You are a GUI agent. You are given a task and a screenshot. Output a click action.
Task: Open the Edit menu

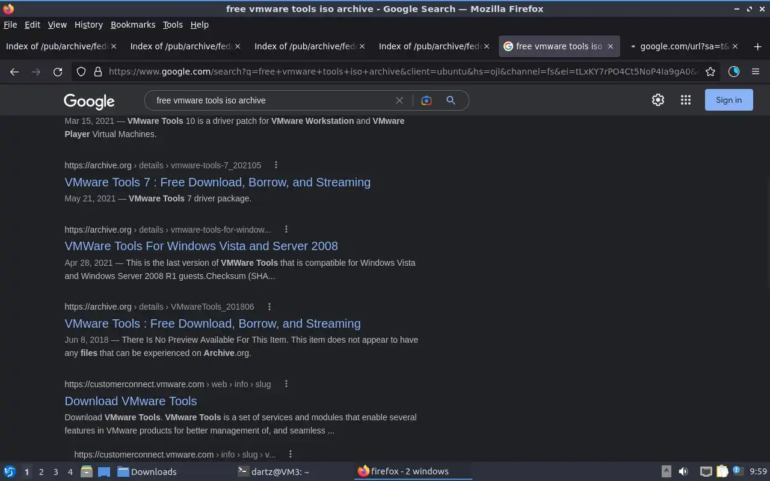[32, 25]
